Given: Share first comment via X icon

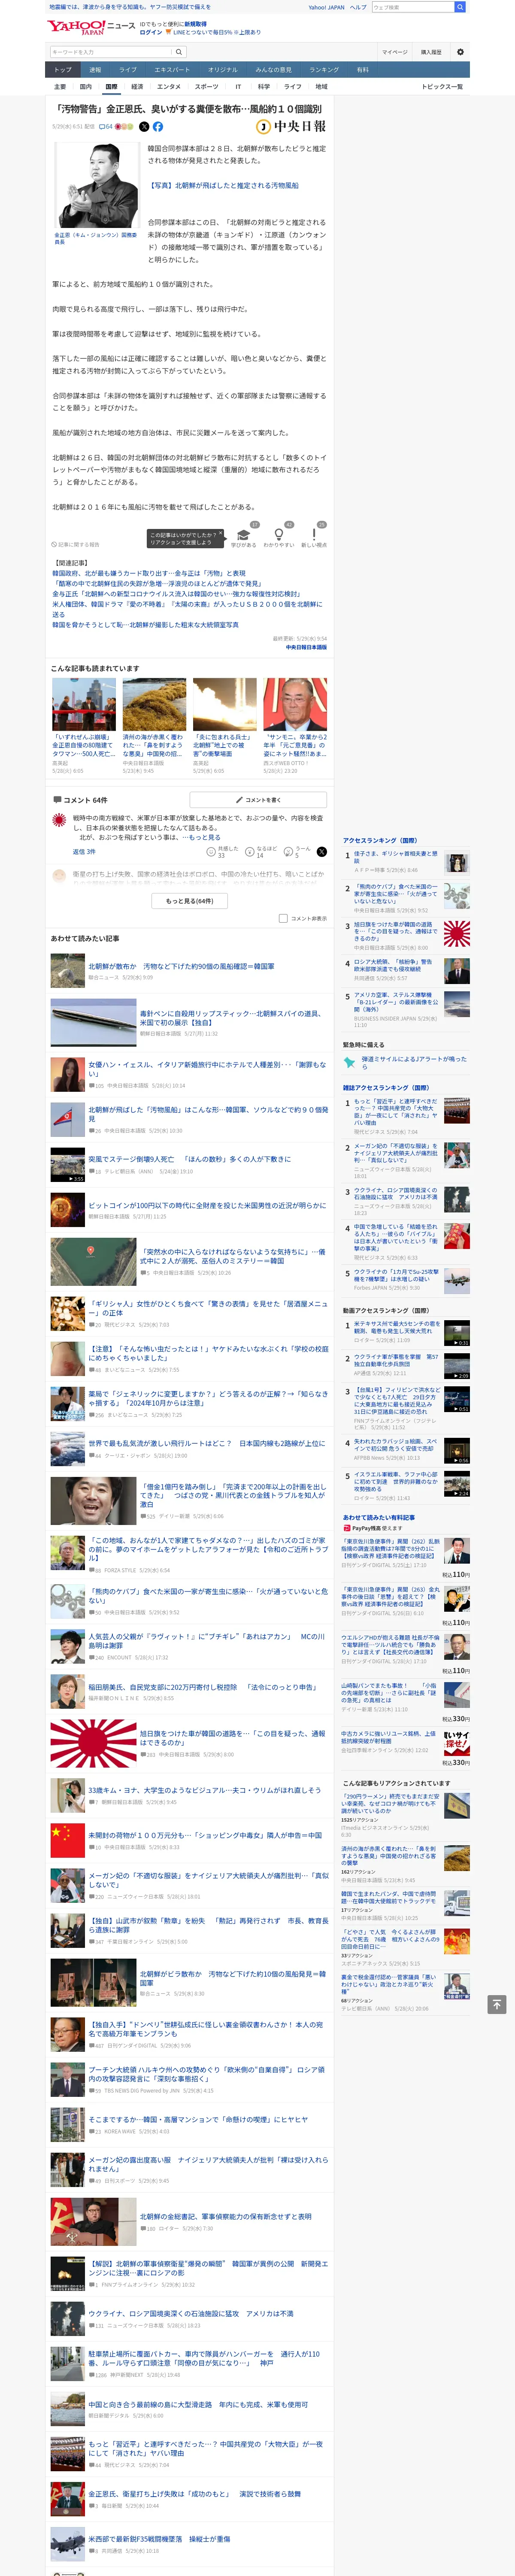Looking at the screenshot, I should (322, 852).
